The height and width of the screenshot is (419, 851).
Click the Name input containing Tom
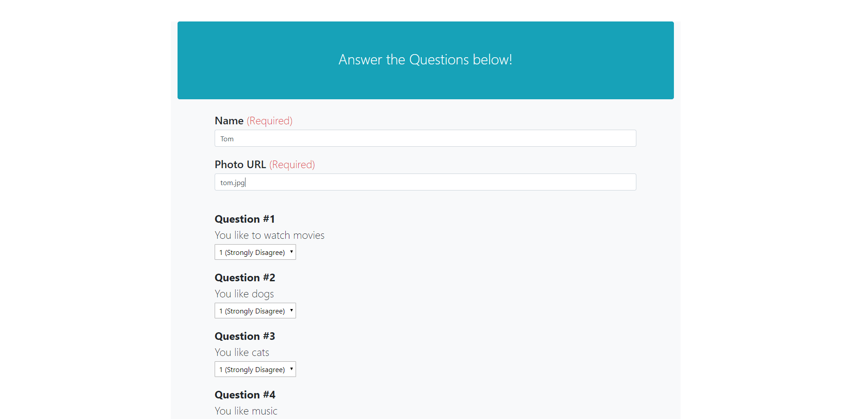click(425, 139)
